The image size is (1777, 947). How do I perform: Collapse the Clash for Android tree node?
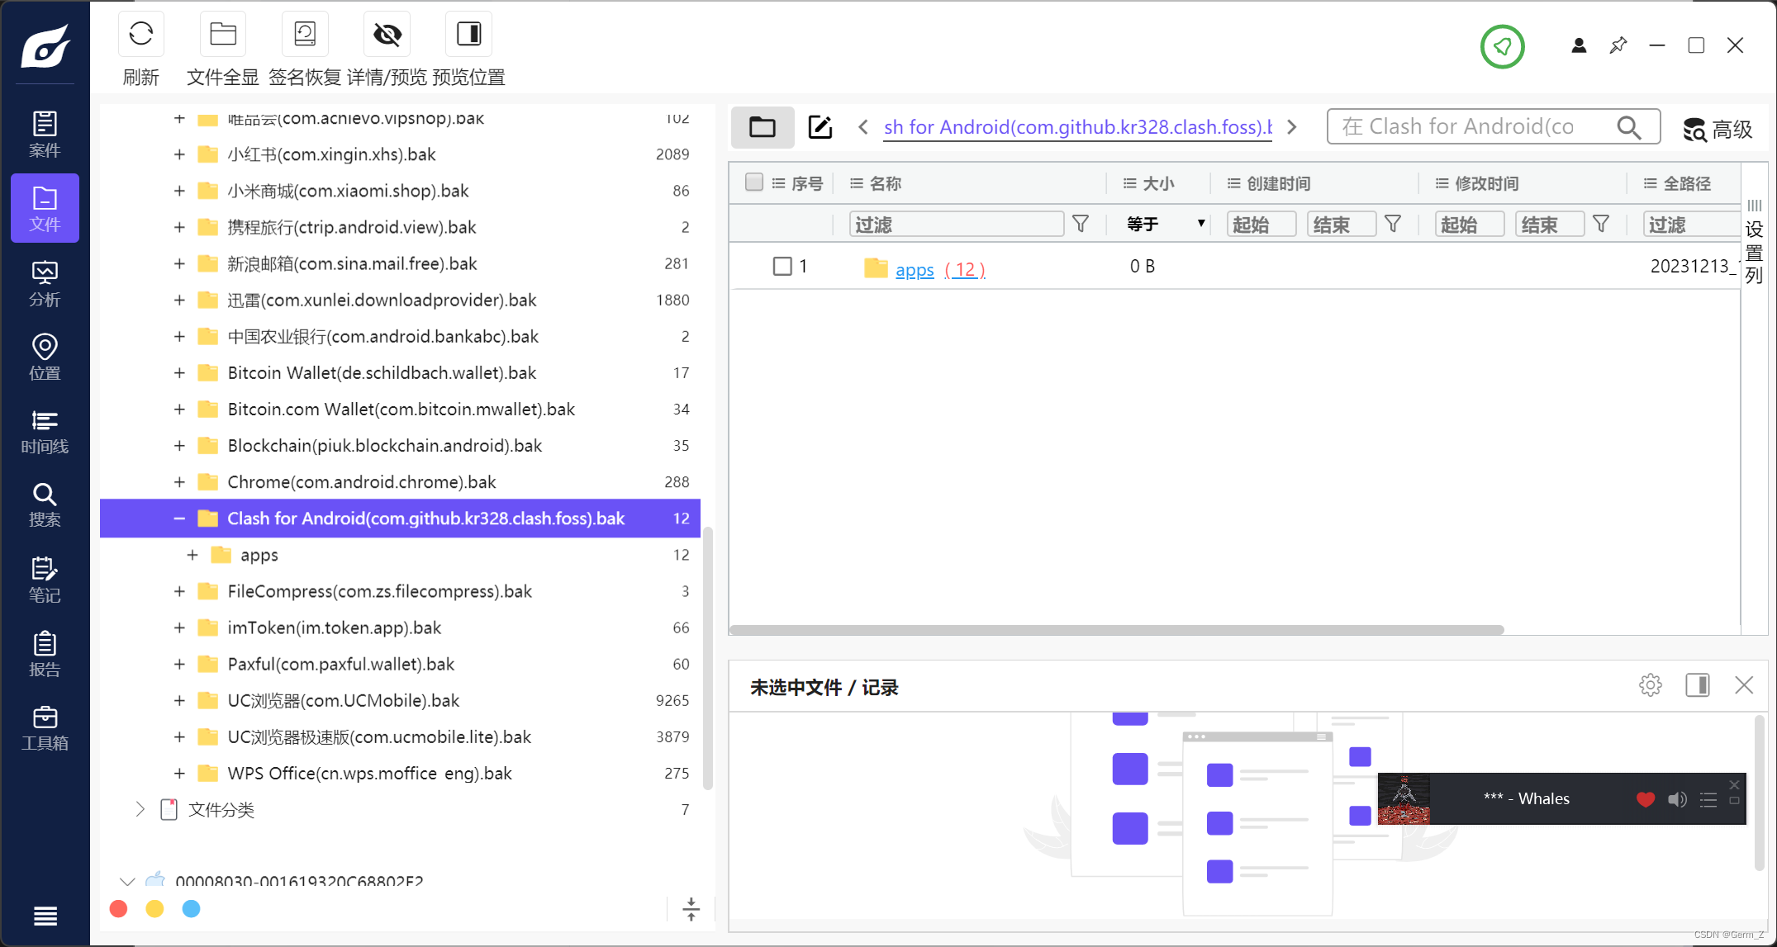coord(179,518)
